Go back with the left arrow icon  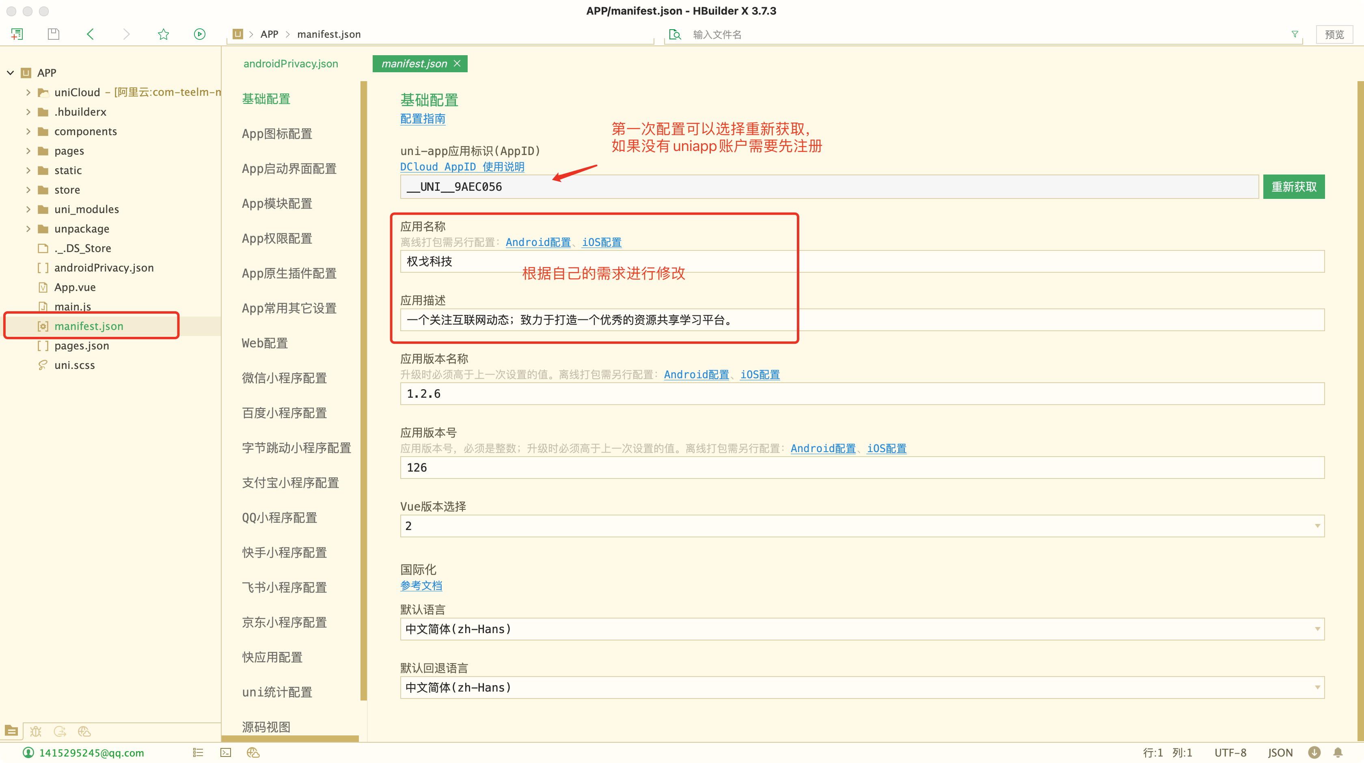[90, 34]
